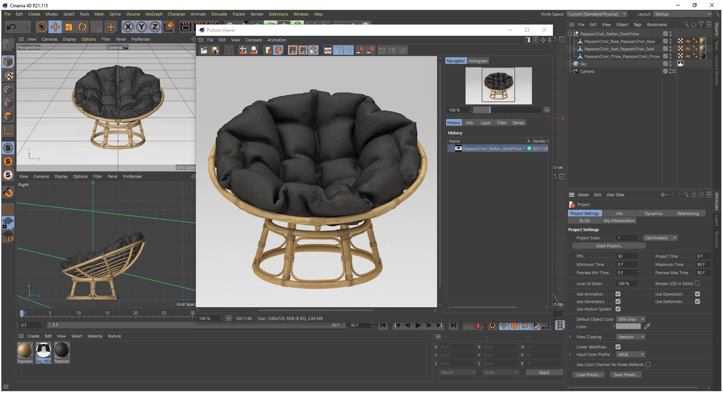The width and height of the screenshot is (723, 393).
Task: Collapse PapasanChair_Rattan_DarkPillow tree node
Action: (x=570, y=34)
